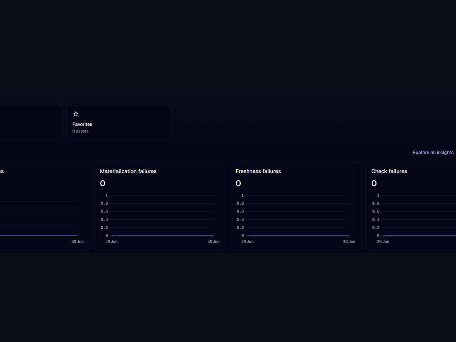Click the Check failures count value 0
This screenshot has height=342, width=456.
pos(374,183)
